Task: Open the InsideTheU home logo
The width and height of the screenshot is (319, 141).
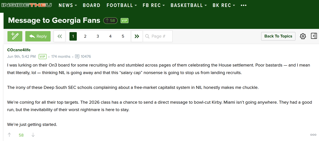Action: click(x=27, y=5)
